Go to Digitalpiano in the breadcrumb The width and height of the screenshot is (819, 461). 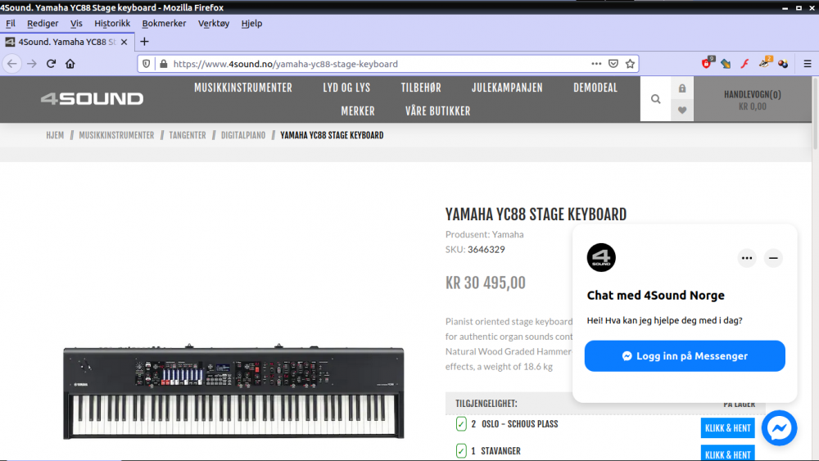pyautogui.click(x=243, y=135)
